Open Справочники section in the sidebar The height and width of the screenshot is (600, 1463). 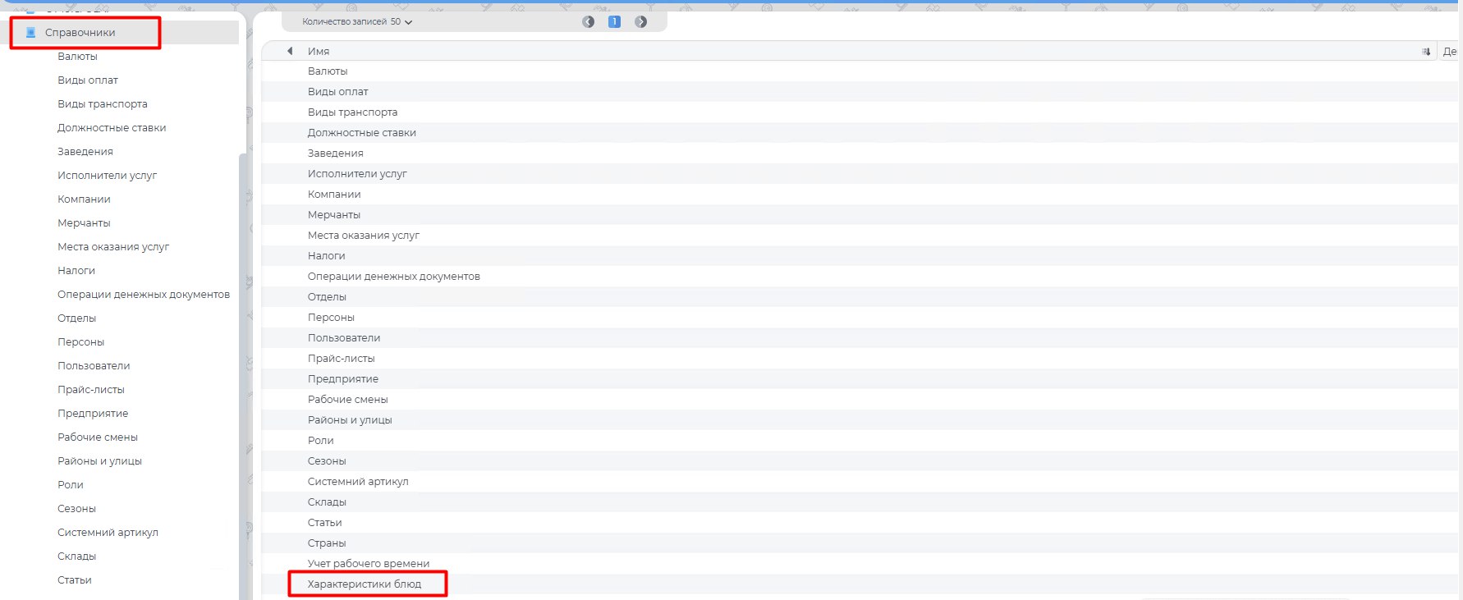pyautogui.click(x=80, y=33)
